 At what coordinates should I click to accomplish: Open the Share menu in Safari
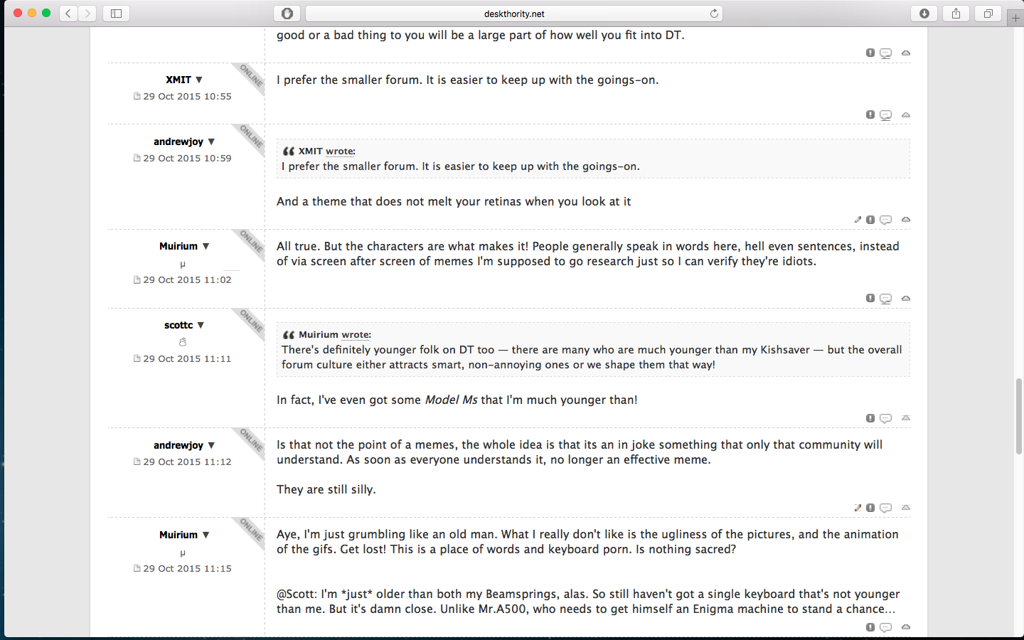[x=955, y=13]
